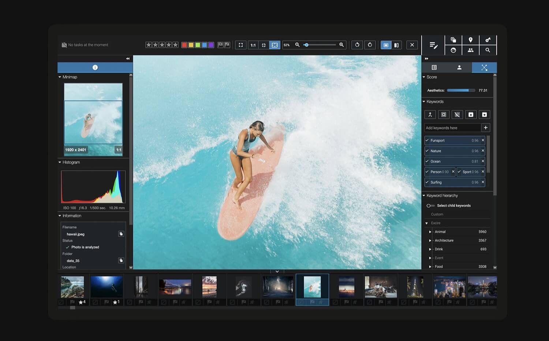
Task: Click the shrink-to-fit arrows icon
Action: [264, 45]
